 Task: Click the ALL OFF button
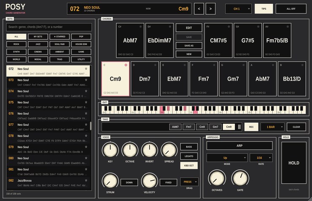291,9
